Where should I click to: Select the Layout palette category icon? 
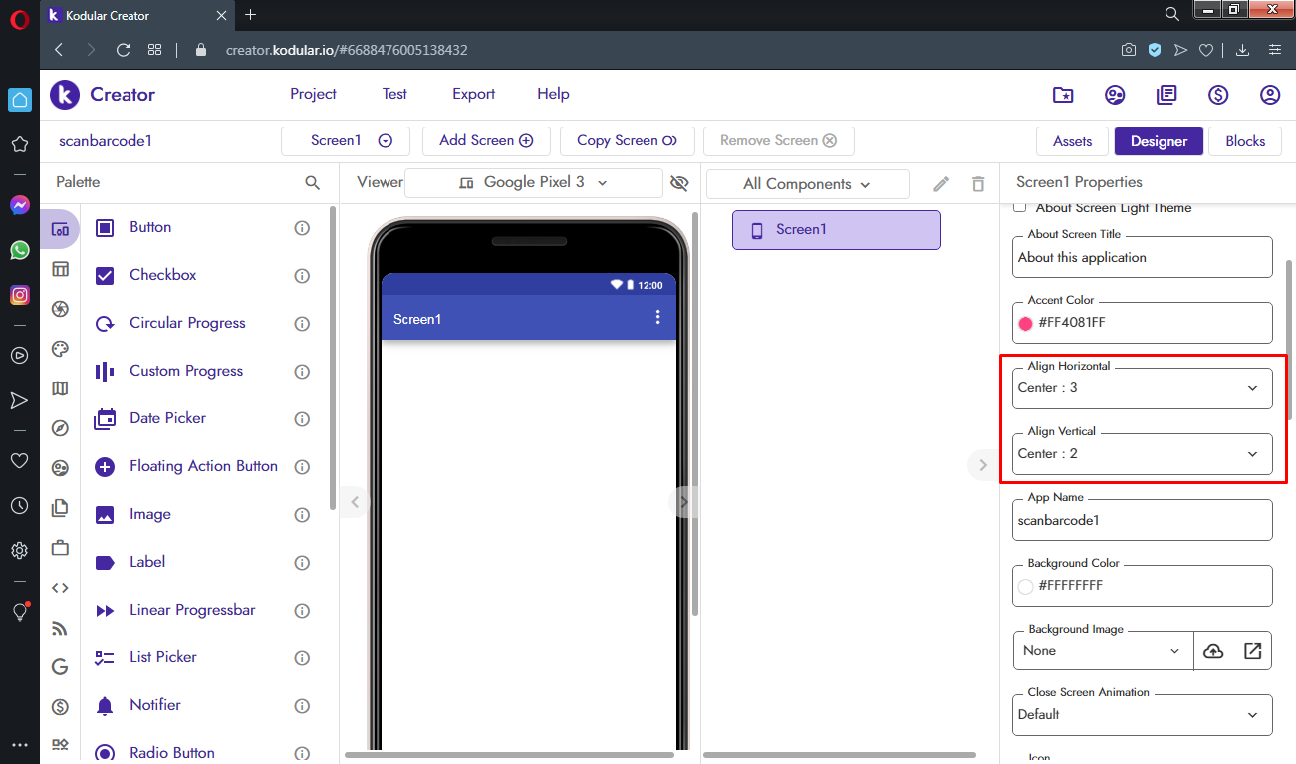(60, 269)
